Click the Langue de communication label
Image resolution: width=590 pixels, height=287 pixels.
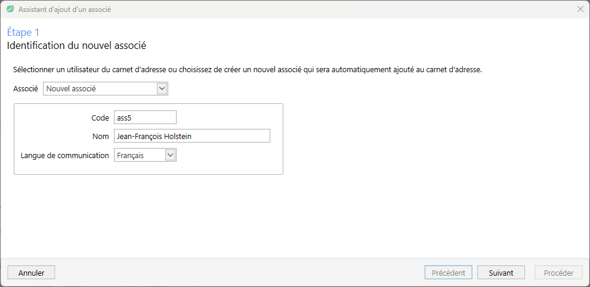coord(64,155)
